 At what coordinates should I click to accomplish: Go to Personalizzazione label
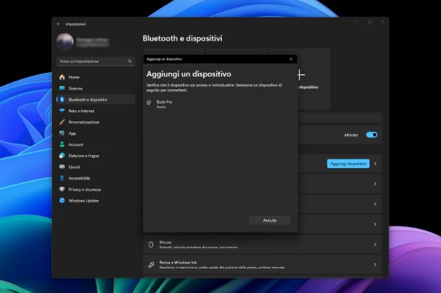pos(84,122)
